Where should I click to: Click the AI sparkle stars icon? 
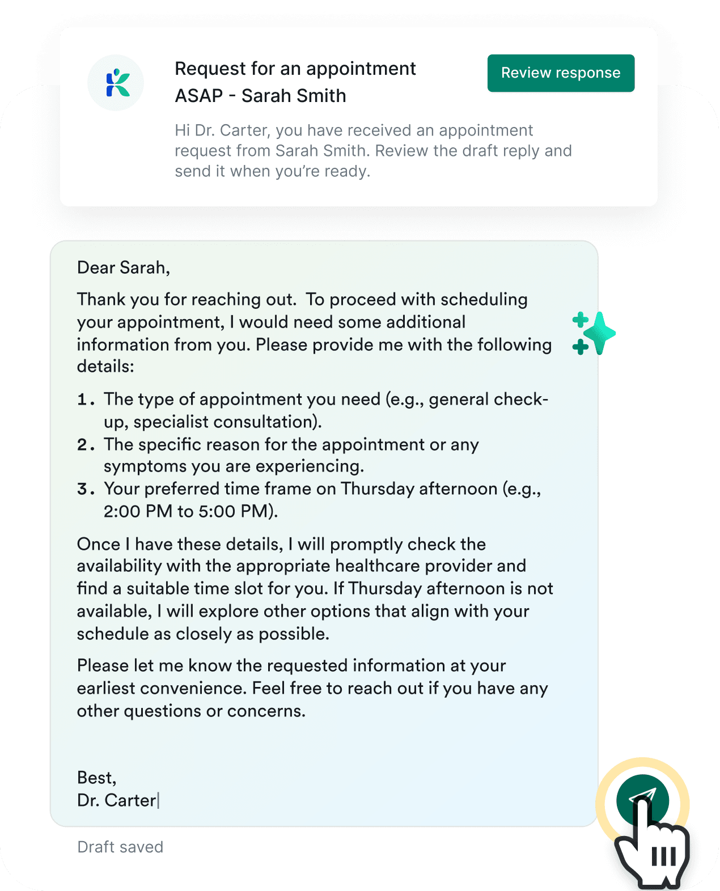(594, 333)
